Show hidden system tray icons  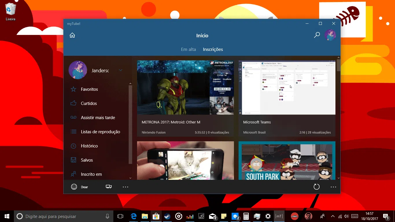click(x=333, y=216)
